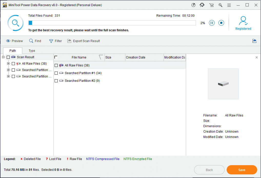Expand the All Raw Files (38) tree node

8,64
